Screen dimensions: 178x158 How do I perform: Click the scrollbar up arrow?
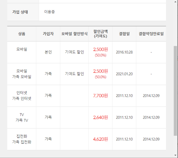[175, 2]
